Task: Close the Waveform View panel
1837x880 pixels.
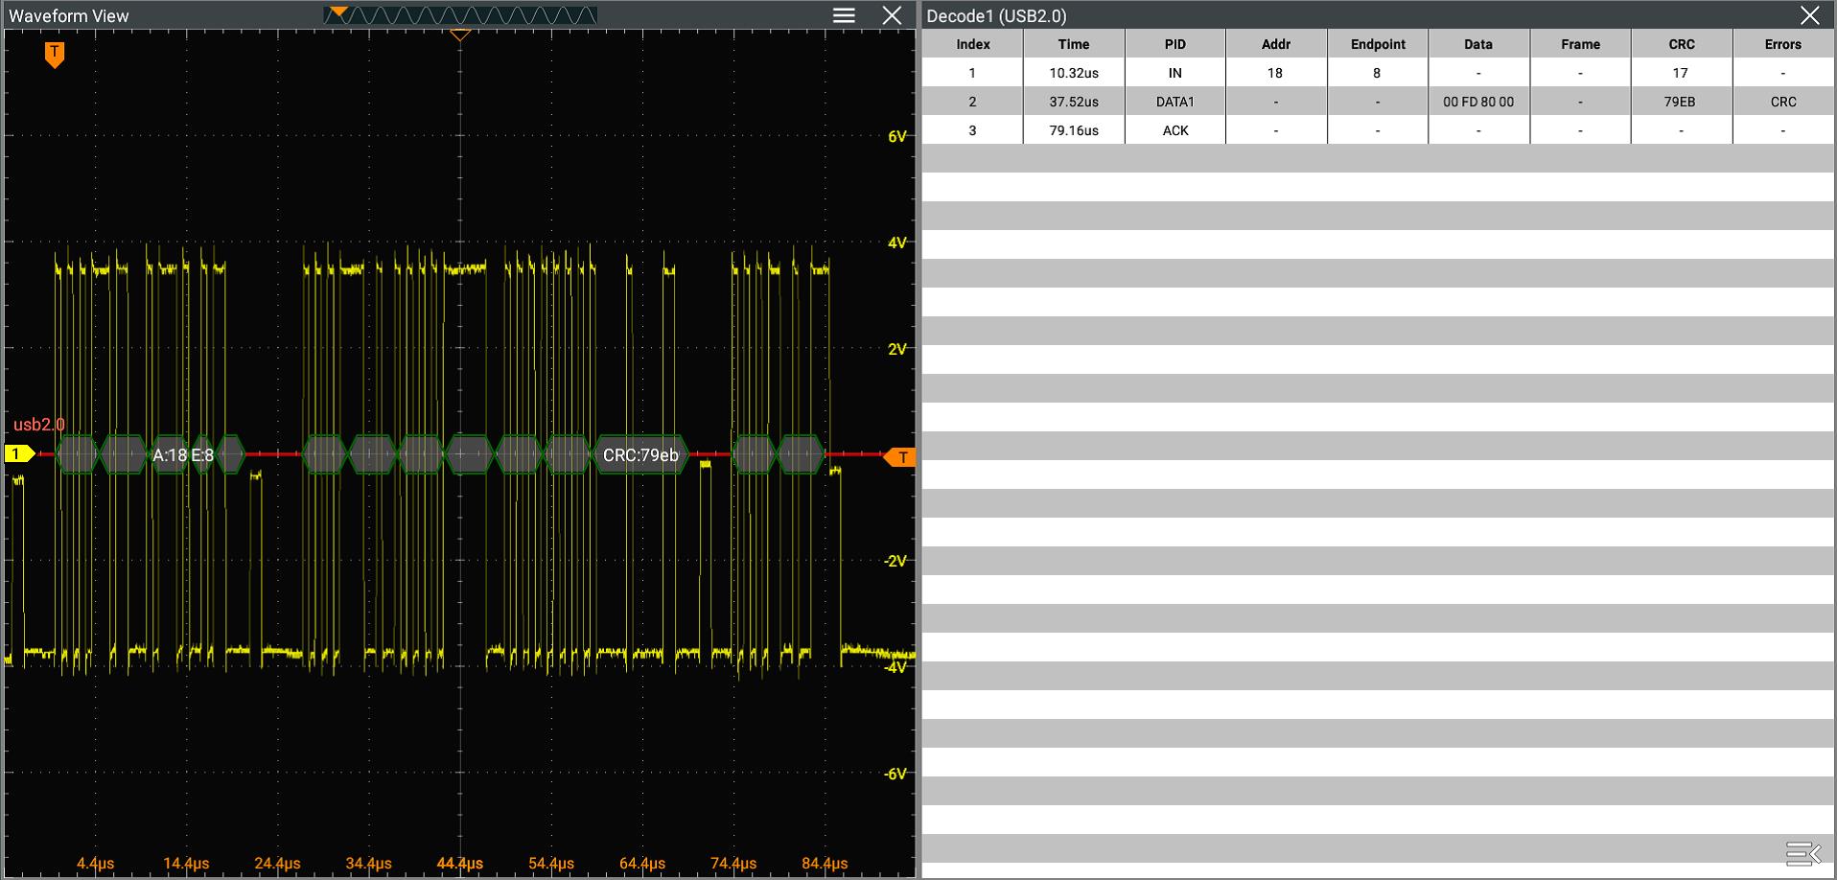Action: [x=892, y=15]
